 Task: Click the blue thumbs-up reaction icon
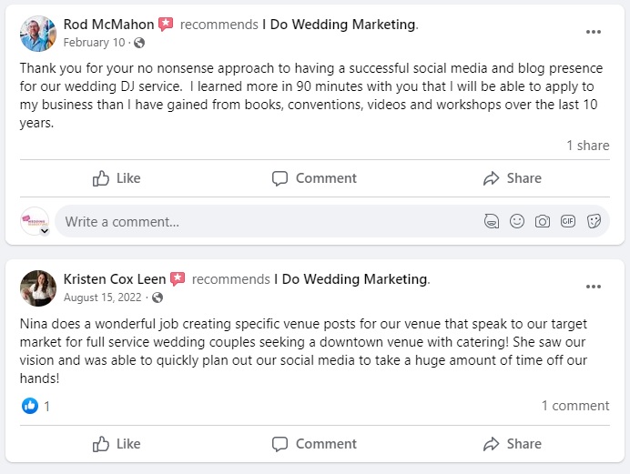30,406
